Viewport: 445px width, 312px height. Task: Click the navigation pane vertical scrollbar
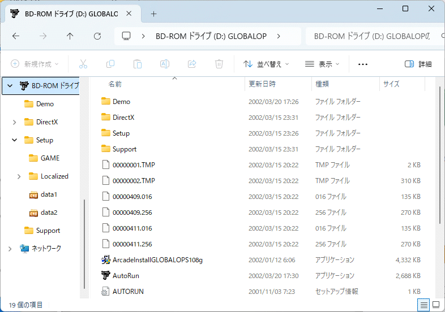coord(84,244)
